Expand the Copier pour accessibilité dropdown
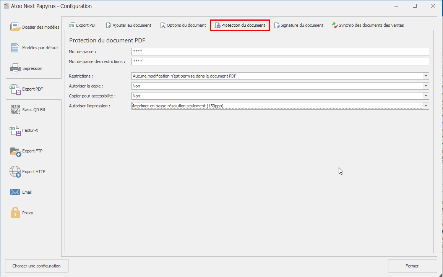Viewport: 443px width, 277px height. coord(426,96)
